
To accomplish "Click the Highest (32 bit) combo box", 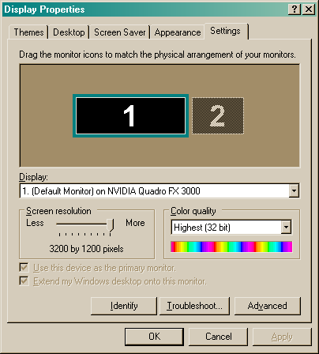I will click(231, 227).
